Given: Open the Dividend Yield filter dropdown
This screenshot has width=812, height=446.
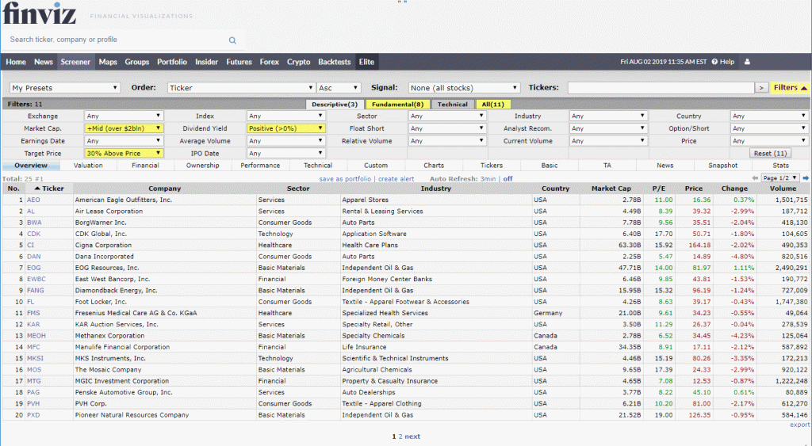Looking at the screenshot, I should (285, 128).
